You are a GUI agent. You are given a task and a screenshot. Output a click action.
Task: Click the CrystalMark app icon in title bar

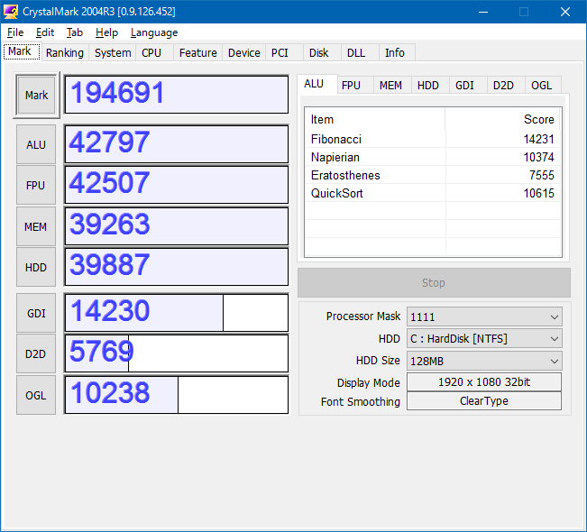pos(11,12)
